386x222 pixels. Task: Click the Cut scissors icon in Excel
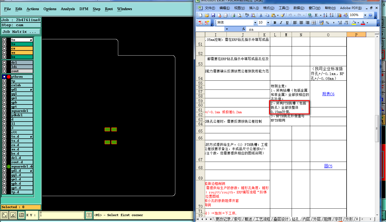click(261, 15)
